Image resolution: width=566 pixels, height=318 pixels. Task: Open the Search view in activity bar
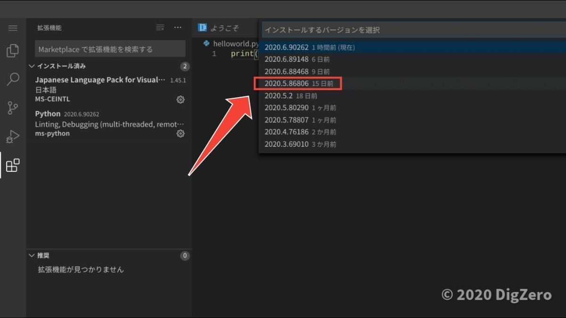13,79
